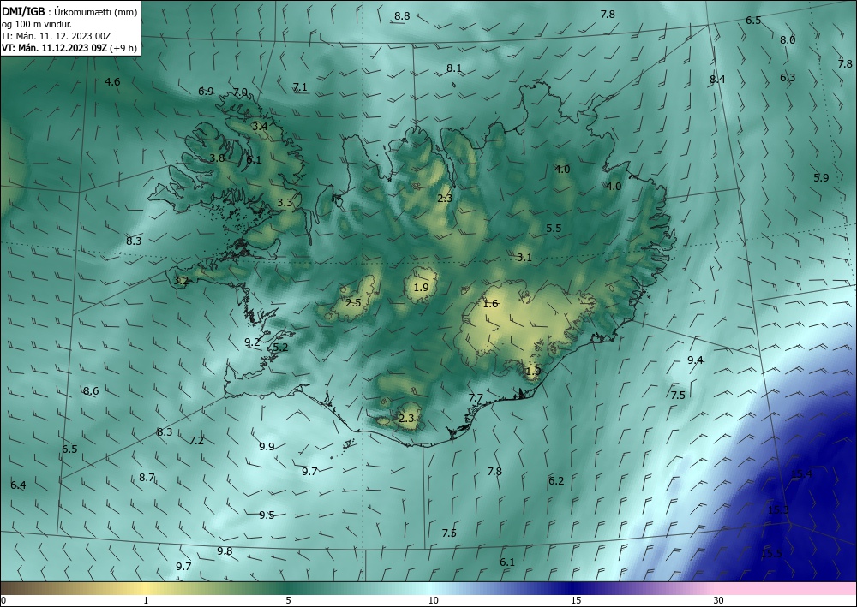Click the "15.5" value in the dark blue area
Image resolution: width=857 pixels, height=607 pixels.
772,554
